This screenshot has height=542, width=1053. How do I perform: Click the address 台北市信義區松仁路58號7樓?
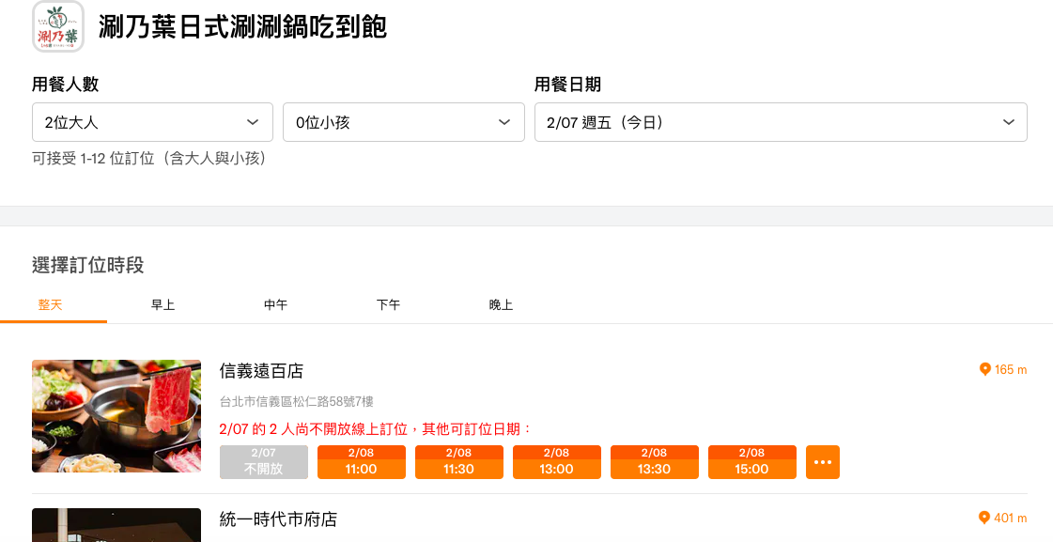[x=297, y=402]
